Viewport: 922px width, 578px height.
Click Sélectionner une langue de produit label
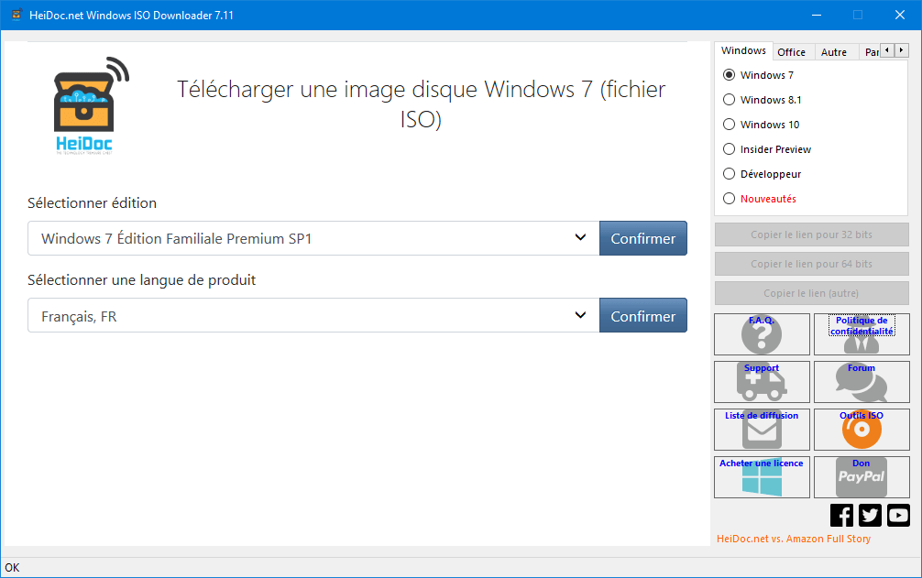[x=142, y=280]
